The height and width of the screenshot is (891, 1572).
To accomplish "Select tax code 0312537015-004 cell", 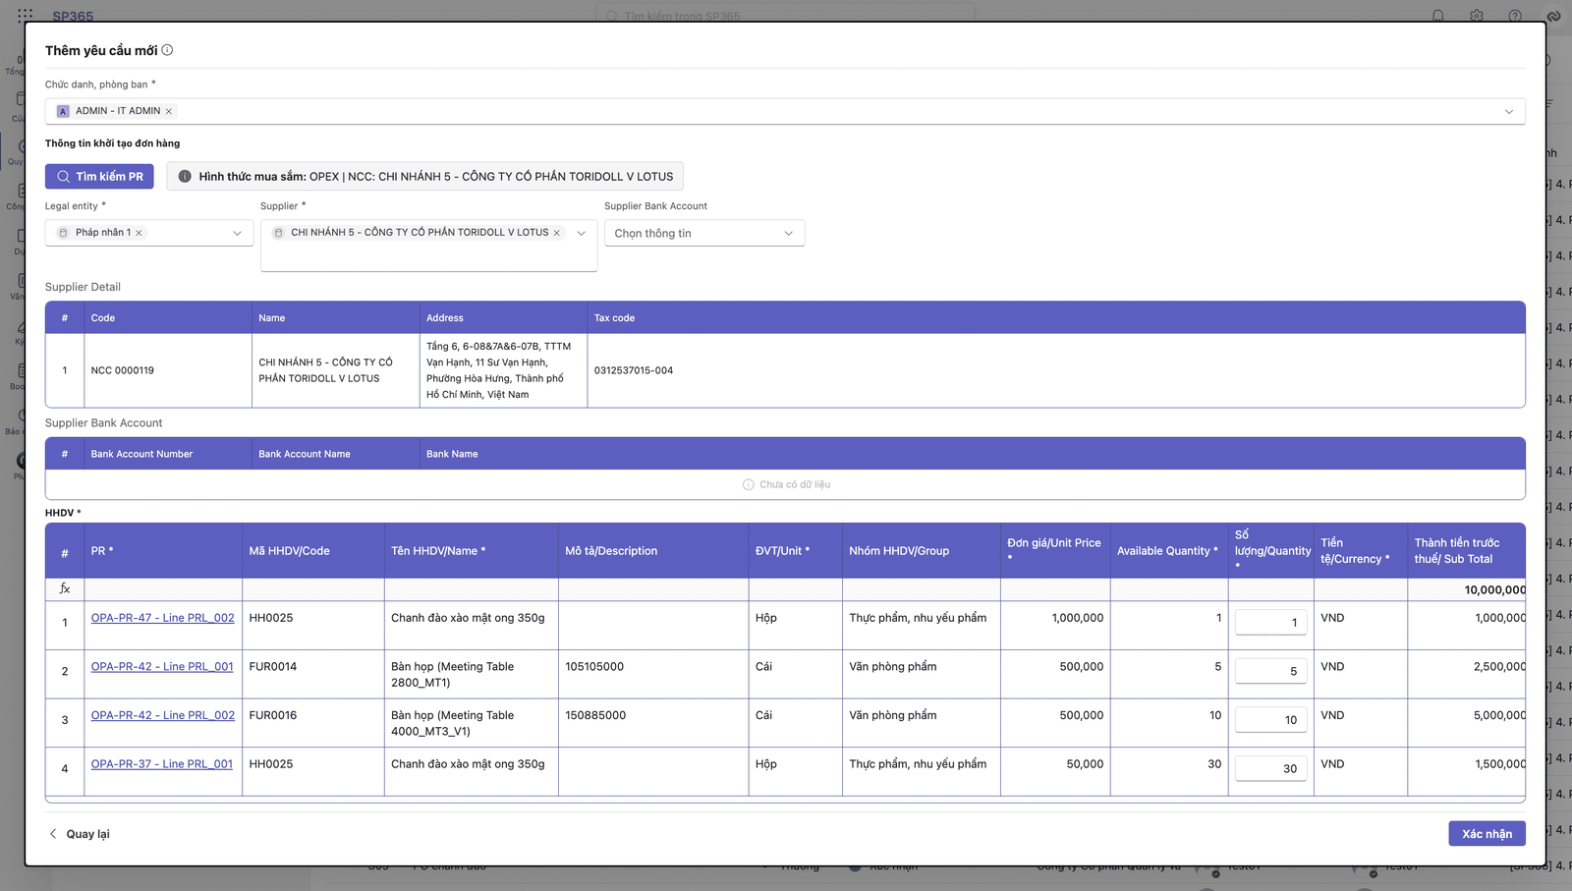I will click(1056, 370).
